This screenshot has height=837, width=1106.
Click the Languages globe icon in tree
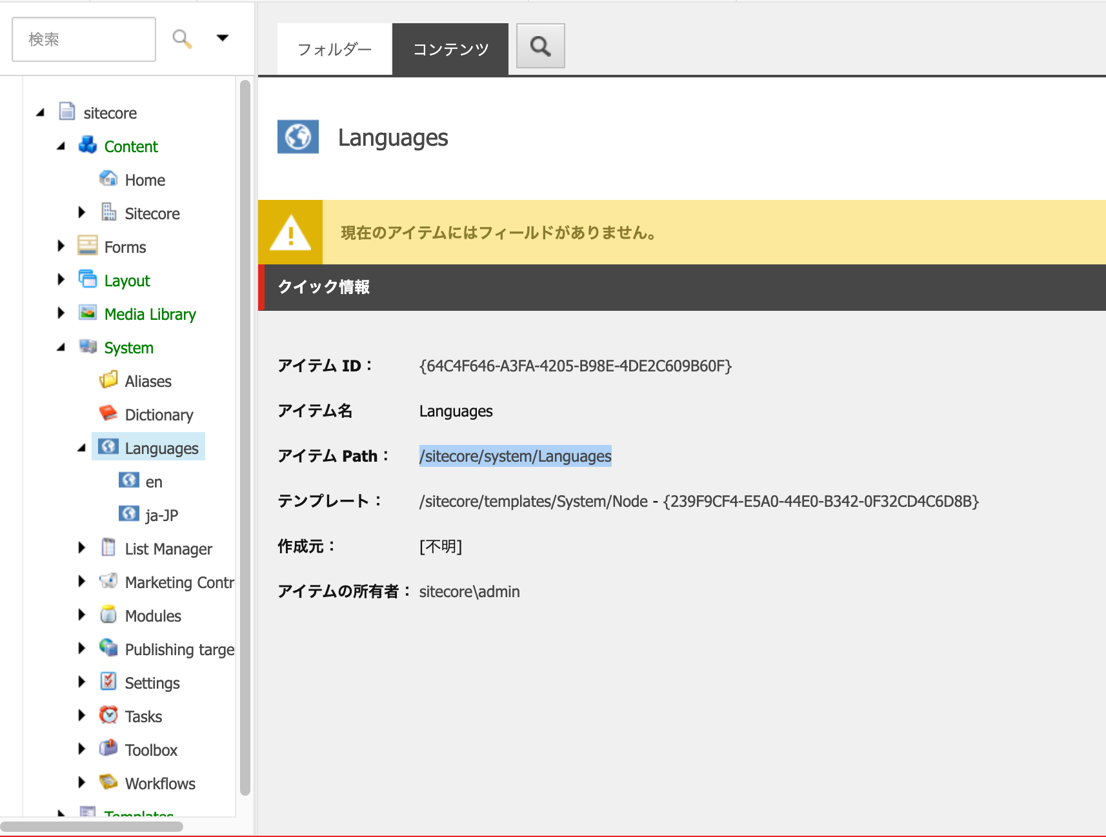(108, 447)
